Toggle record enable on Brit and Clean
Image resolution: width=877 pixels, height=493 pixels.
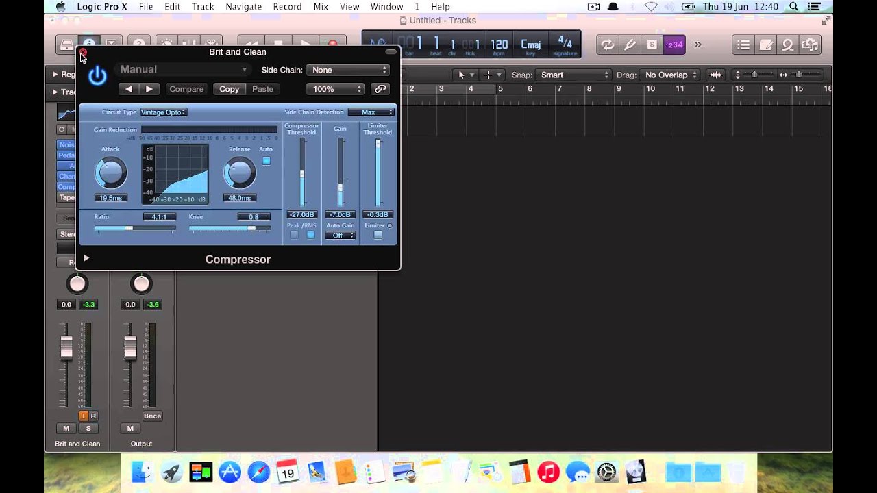pos(93,416)
